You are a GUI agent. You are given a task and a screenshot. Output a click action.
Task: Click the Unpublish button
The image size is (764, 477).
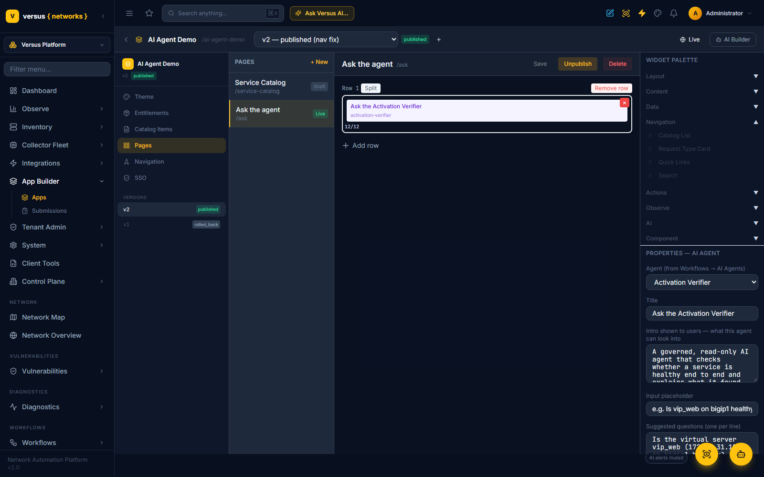point(578,64)
